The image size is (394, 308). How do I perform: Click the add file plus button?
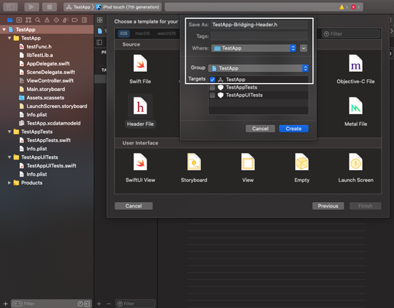click(x=5, y=303)
